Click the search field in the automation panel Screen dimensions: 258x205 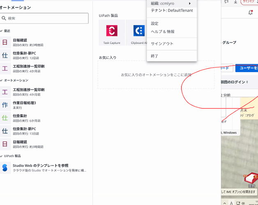44,18
